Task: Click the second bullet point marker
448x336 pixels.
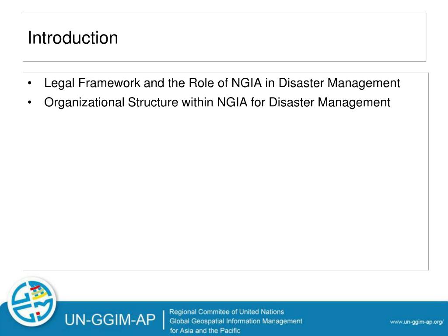Action: (x=29, y=102)
